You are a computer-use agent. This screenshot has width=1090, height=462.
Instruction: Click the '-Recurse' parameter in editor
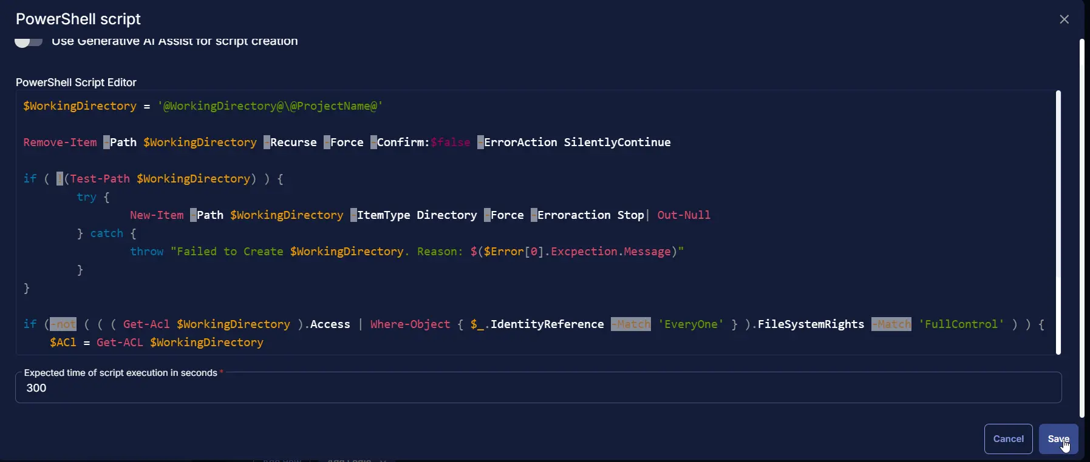click(x=290, y=142)
